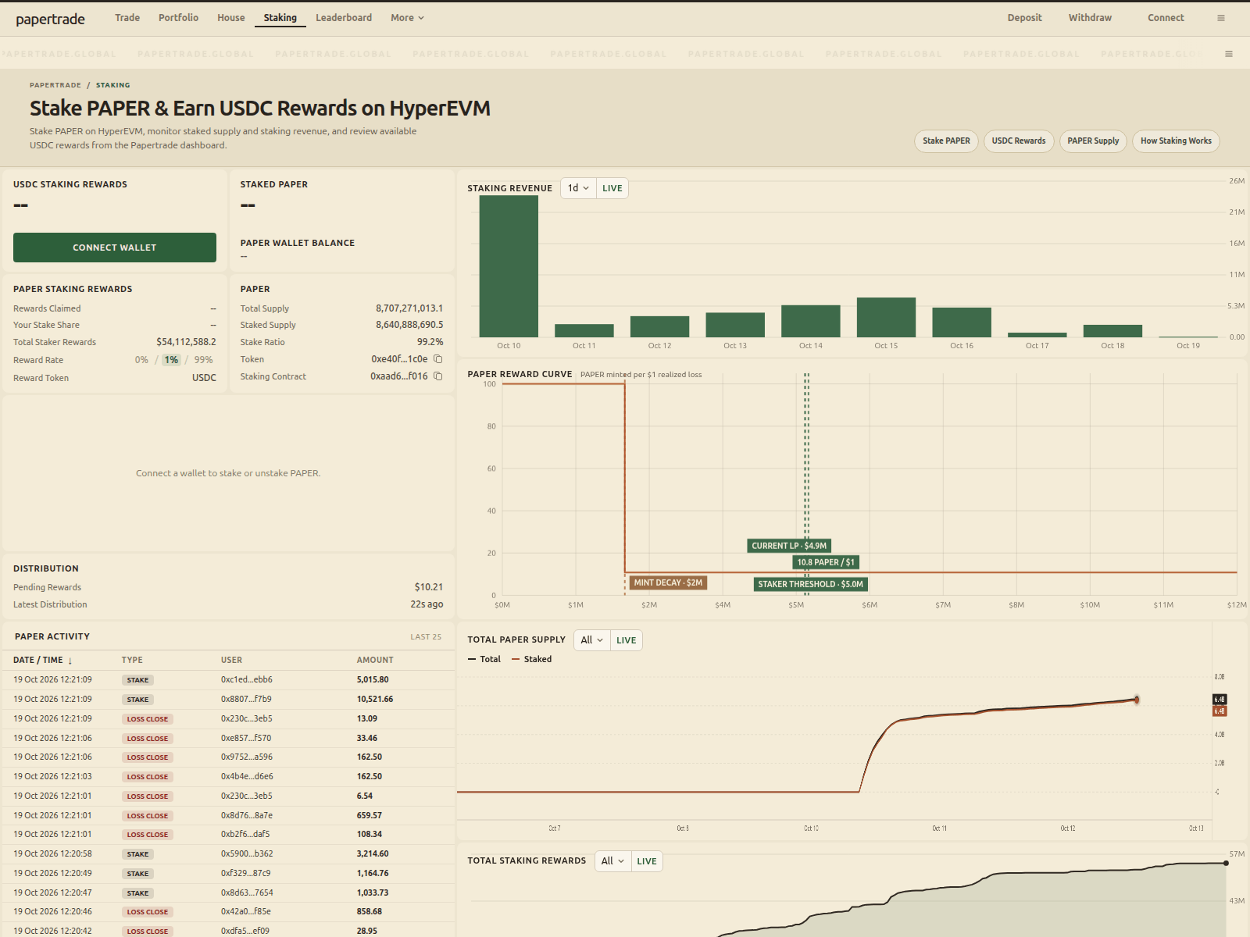Toggle LIVE on Total Staking Rewards chart

(647, 861)
